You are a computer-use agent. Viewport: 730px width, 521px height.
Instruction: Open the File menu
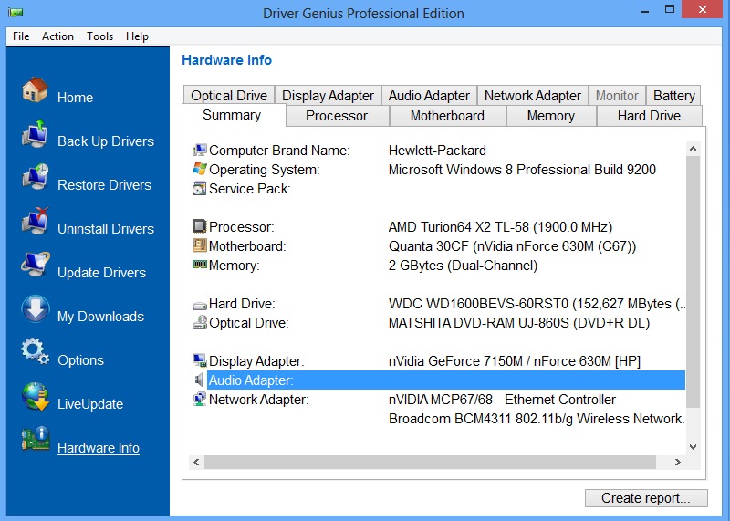pos(21,36)
